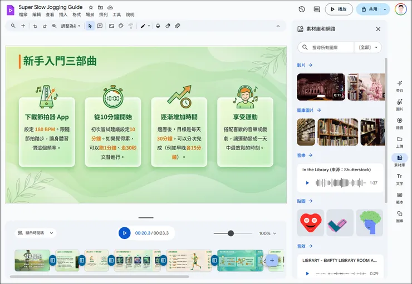The height and width of the screenshot is (284, 412).
Task: Click the overlapping circles effect icon
Action: coord(168,26)
